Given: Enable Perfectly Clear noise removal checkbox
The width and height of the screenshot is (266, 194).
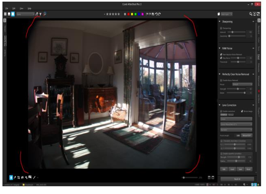Looking at the screenshot, I should tap(221, 80).
